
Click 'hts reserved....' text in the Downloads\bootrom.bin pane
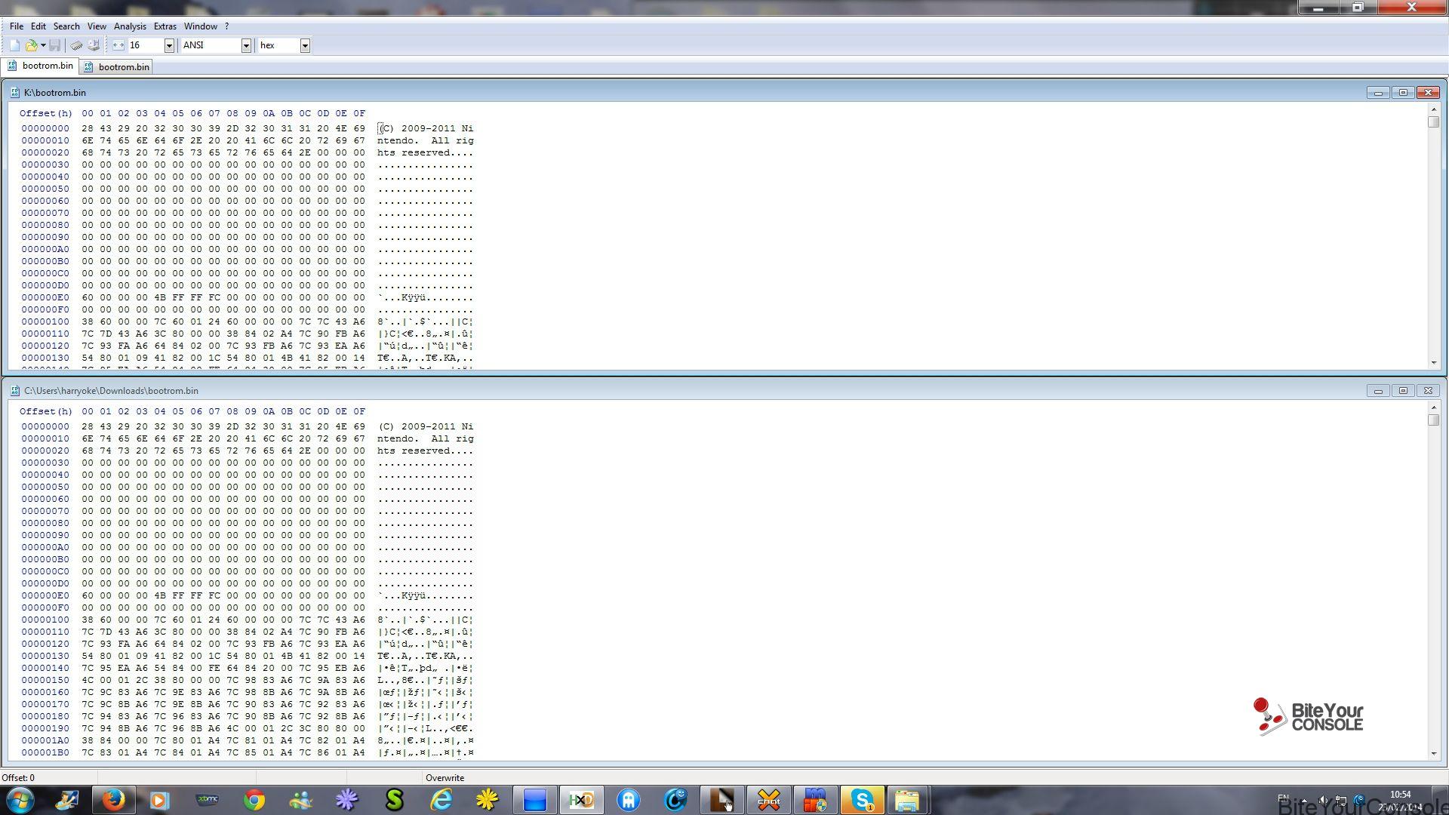tap(426, 451)
